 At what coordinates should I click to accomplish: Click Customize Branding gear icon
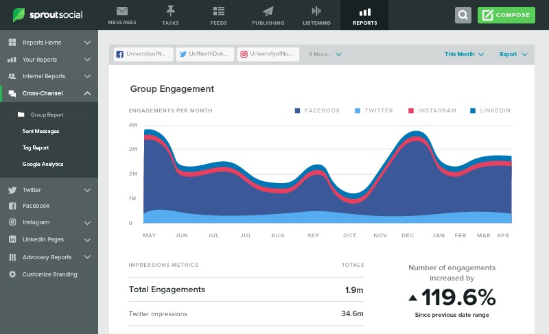pos(12,274)
